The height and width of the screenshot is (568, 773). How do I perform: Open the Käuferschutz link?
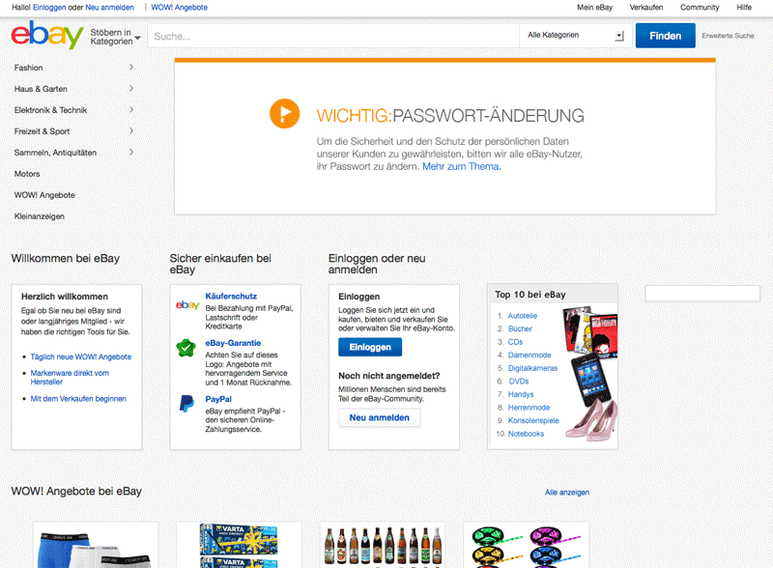[231, 297]
